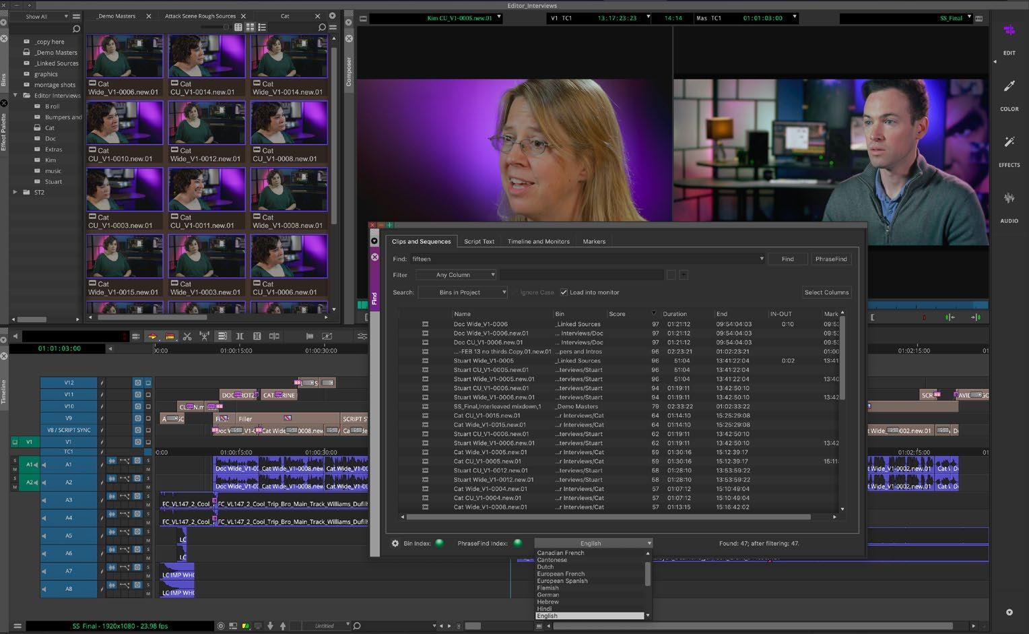The height and width of the screenshot is (634, 1029).
Task: Click the bin search magnifier icon
Action: [x=322, y=28]
